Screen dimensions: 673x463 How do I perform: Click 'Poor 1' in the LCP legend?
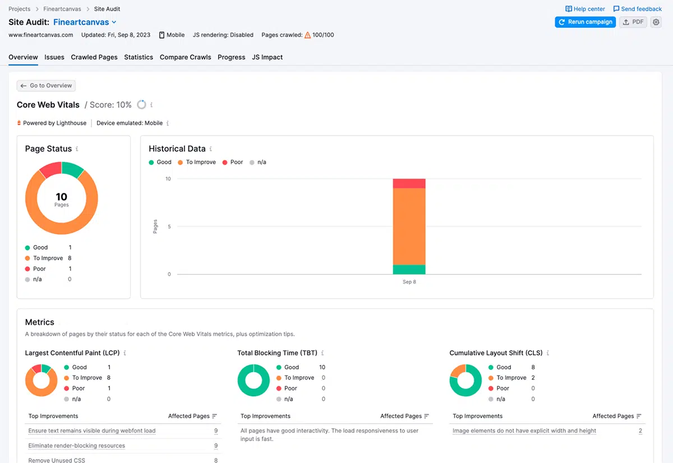coord(87,388)
